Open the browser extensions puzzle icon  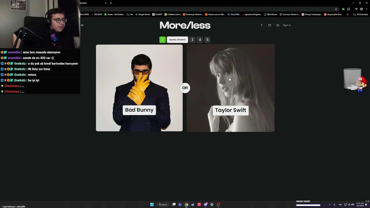[x=349, y=9]
